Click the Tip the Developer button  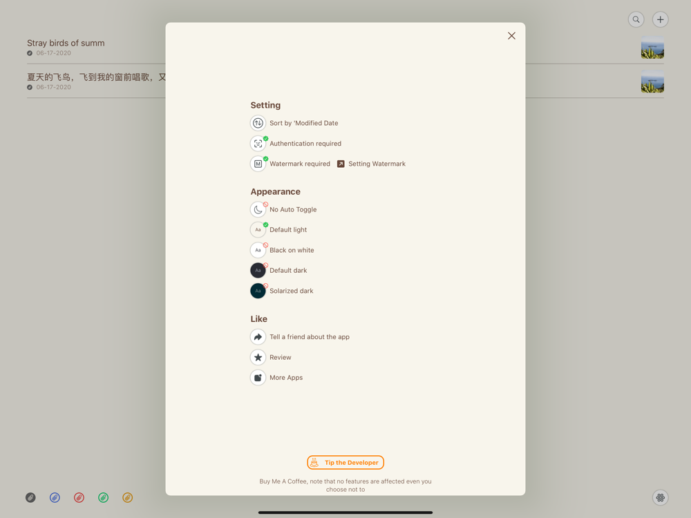[345, 463]
